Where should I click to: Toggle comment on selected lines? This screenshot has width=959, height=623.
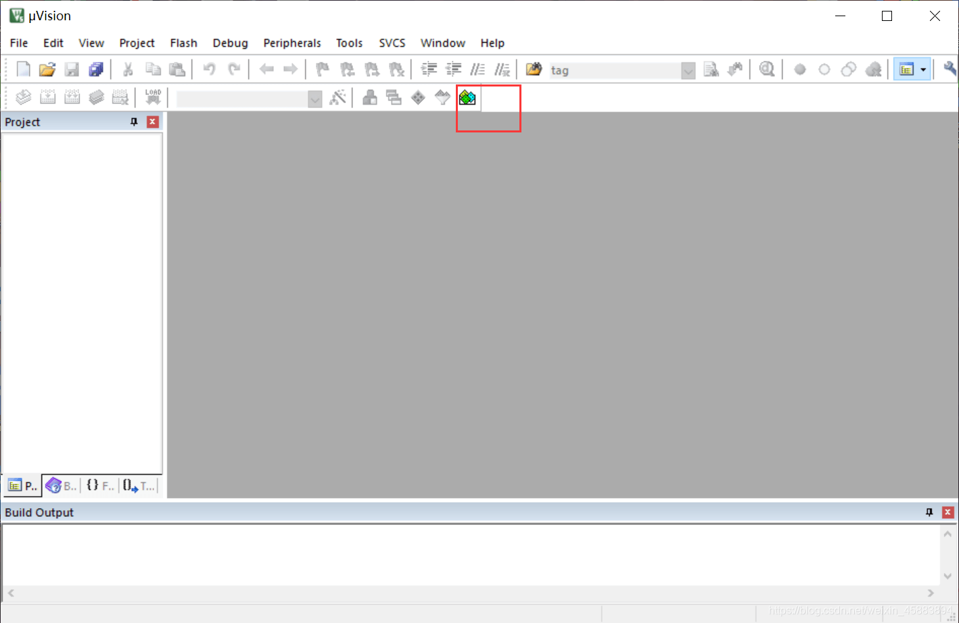click(478, 69)
